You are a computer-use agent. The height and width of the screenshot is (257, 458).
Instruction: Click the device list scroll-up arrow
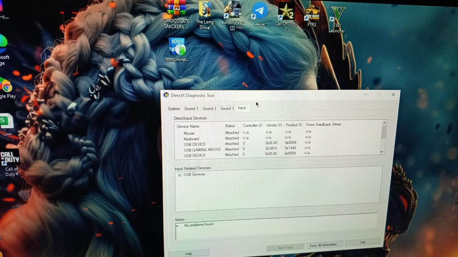(384, 122)
